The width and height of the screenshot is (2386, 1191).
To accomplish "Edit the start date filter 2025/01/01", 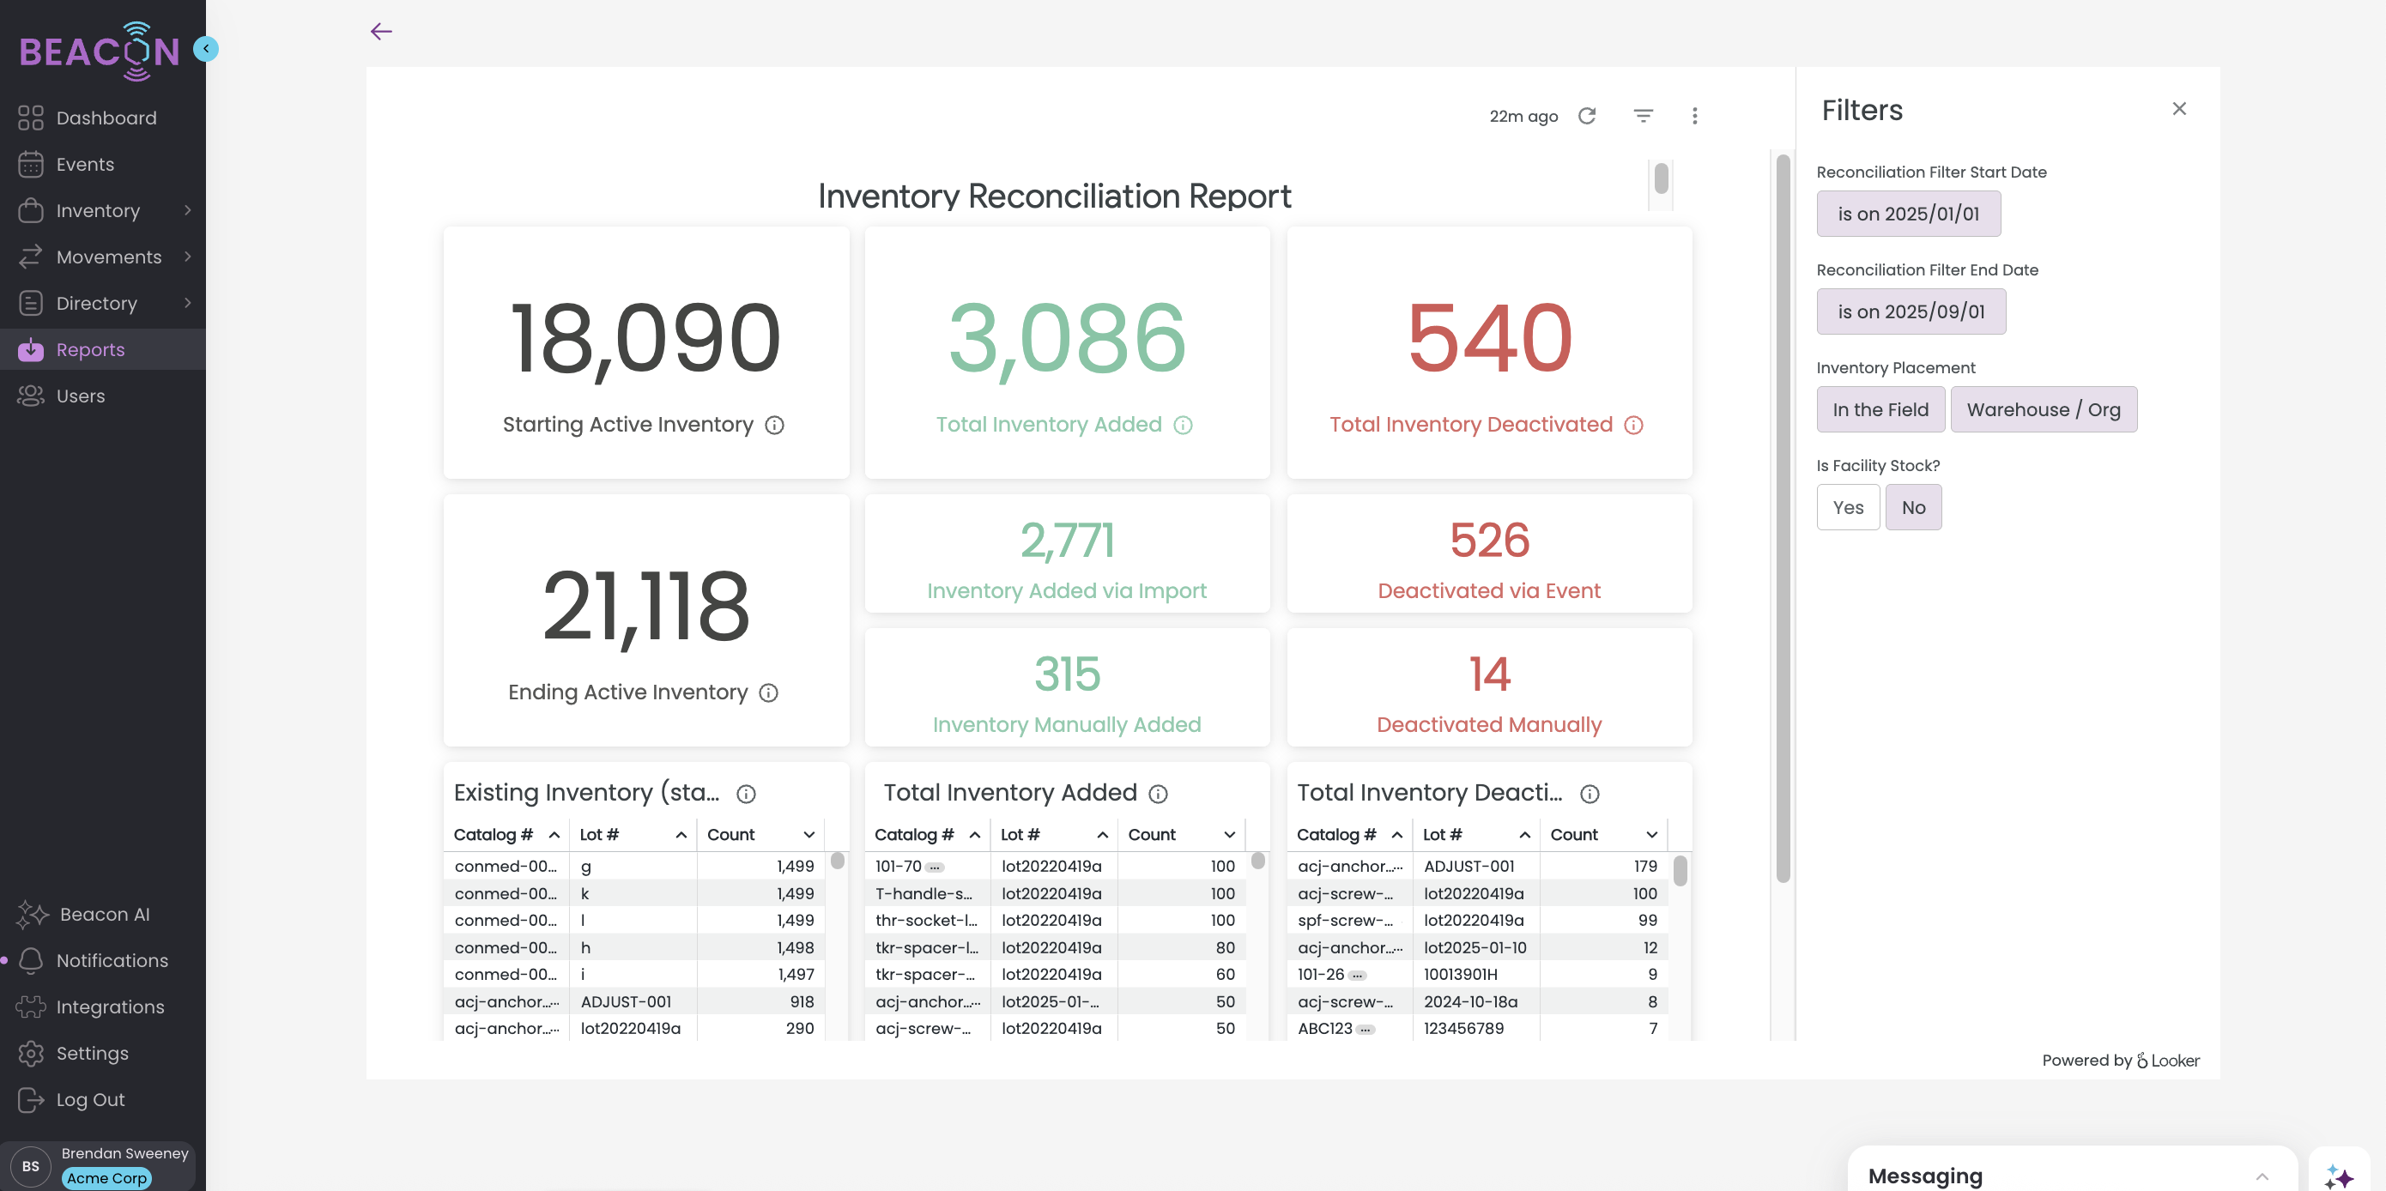I will coord(1907,214).
